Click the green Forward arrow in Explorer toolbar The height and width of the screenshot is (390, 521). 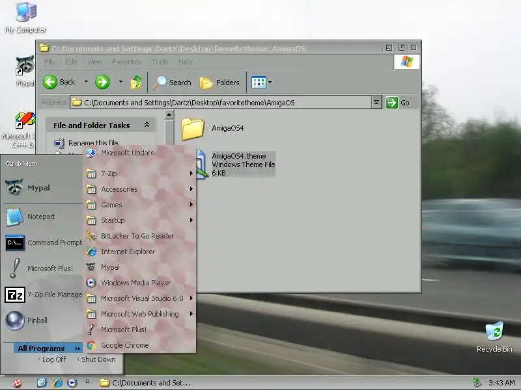[x=102, y=82]
